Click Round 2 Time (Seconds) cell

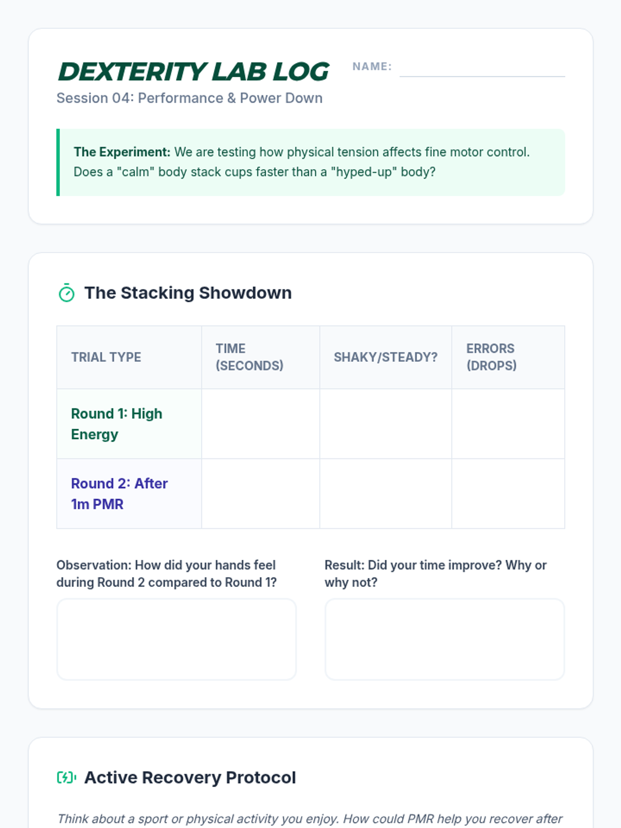click(x=260, y=494)
